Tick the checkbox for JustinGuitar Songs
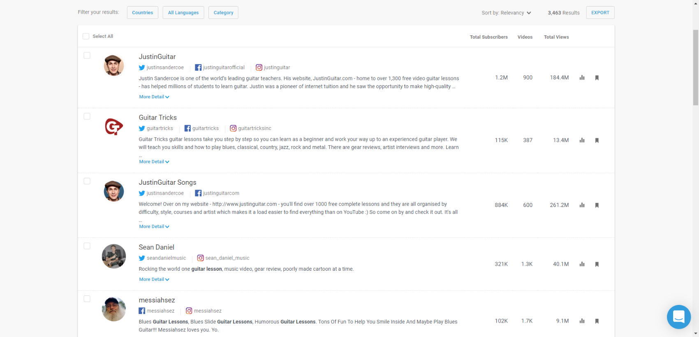Screen dimensions: 699x337 (87, 181)
